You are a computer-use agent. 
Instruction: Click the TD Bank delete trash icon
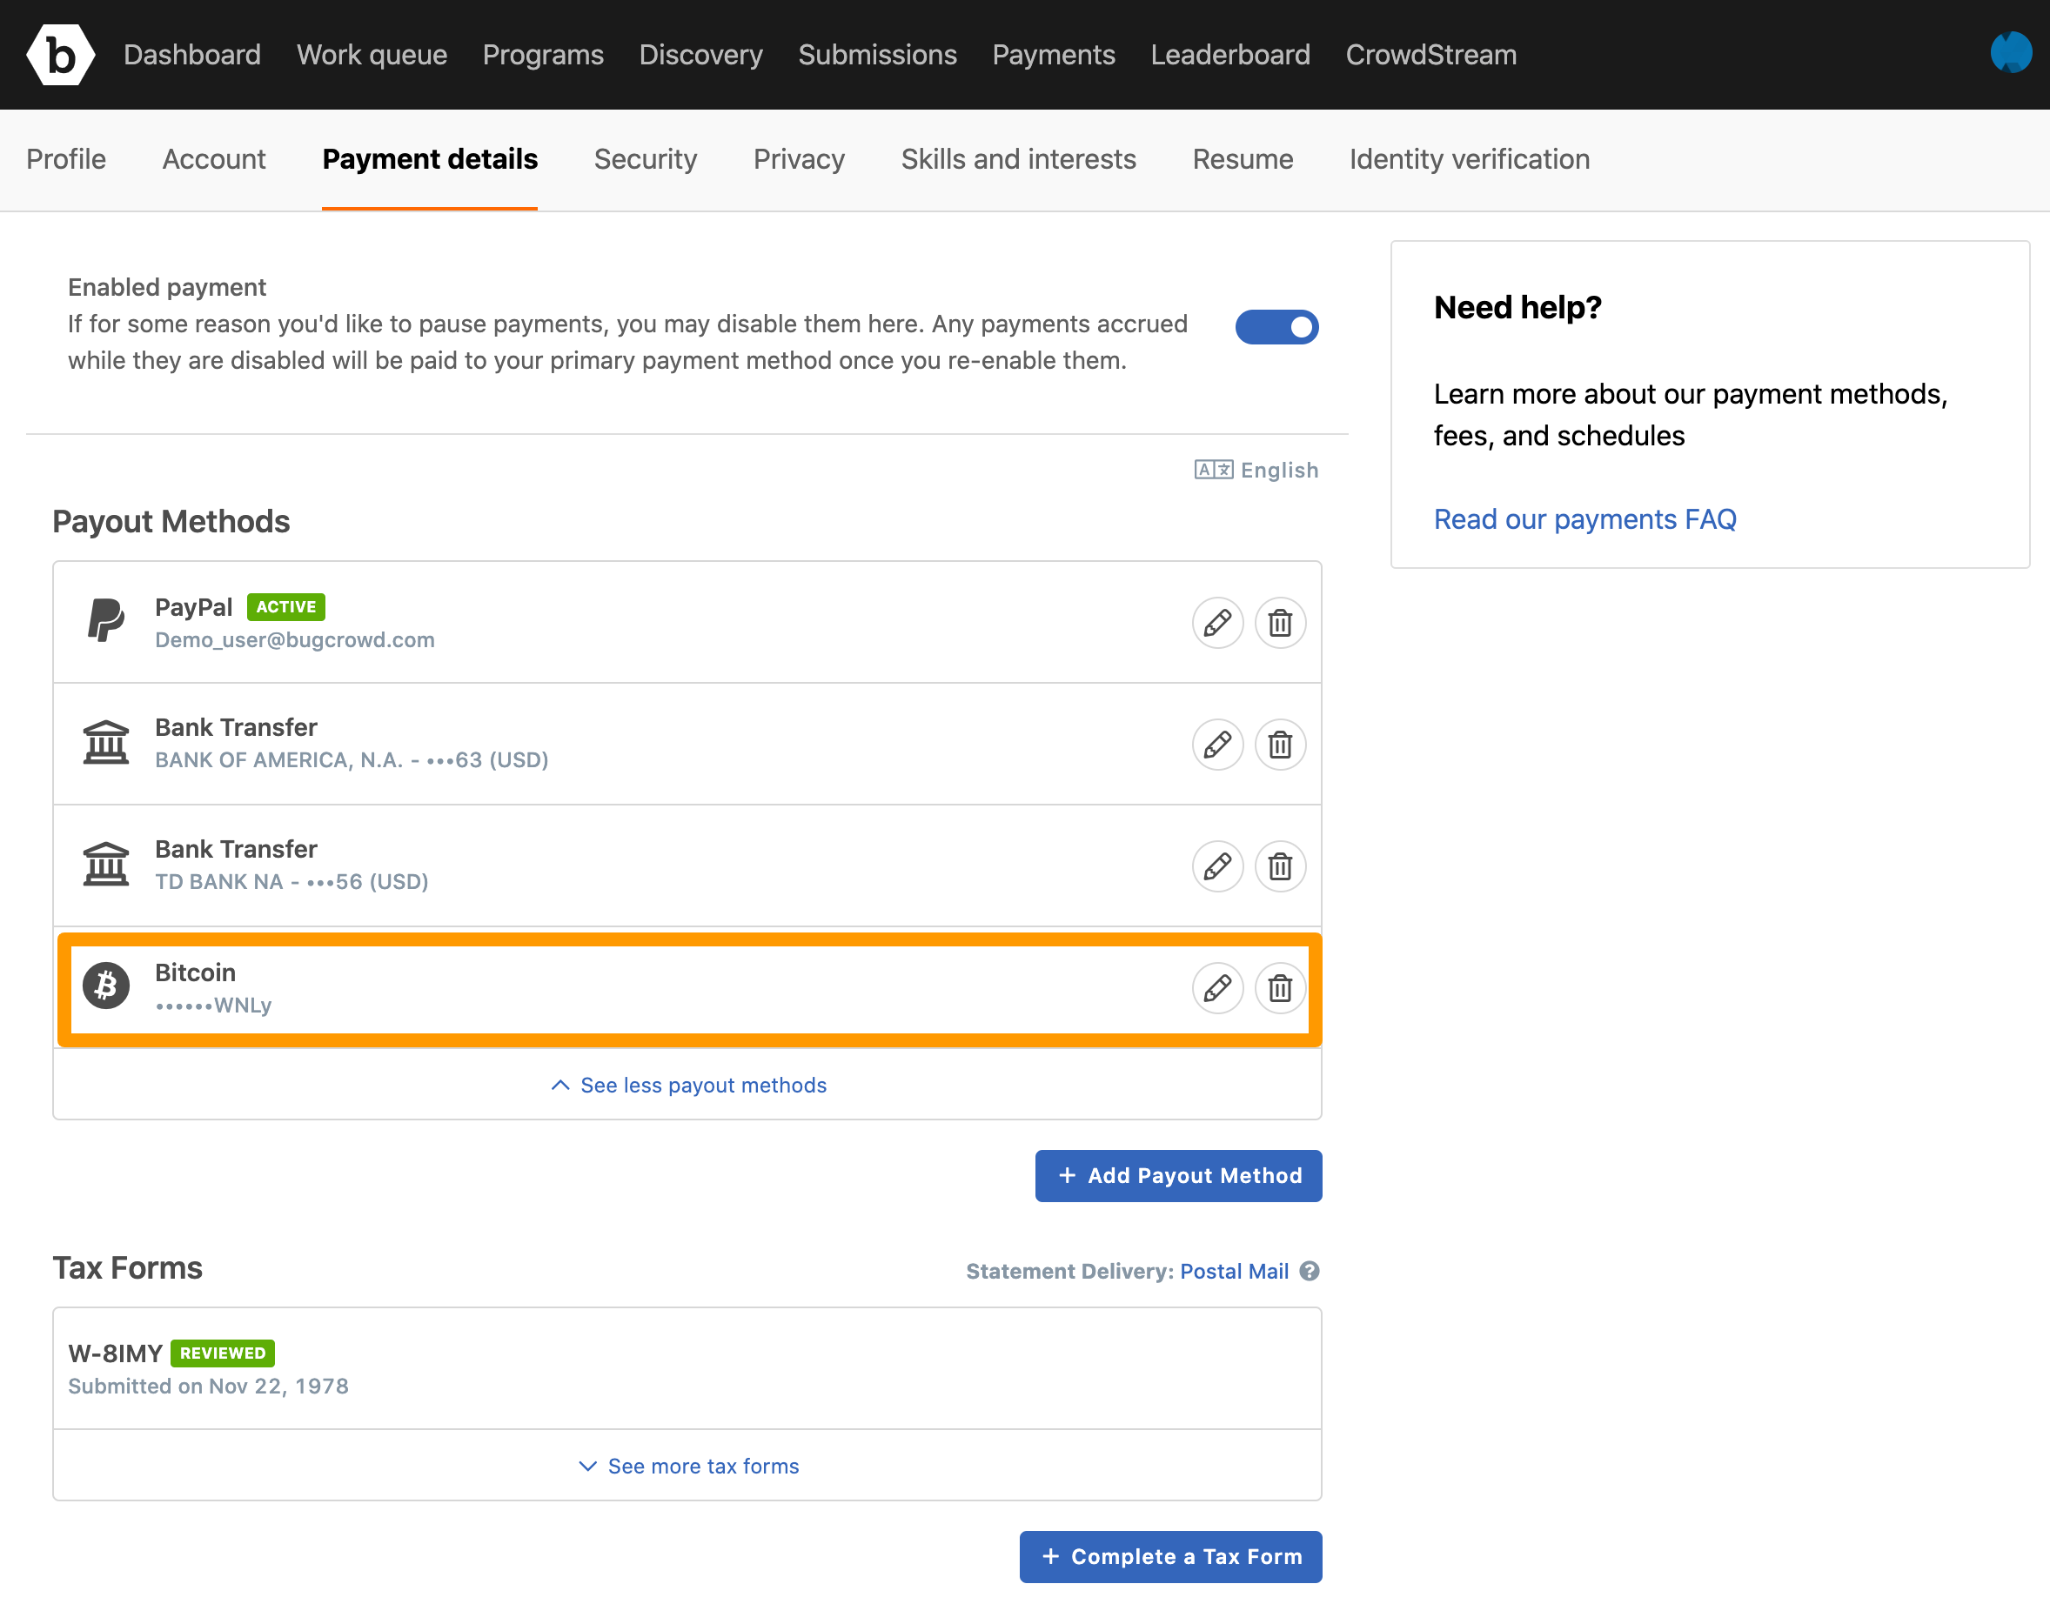point(1280,865)
